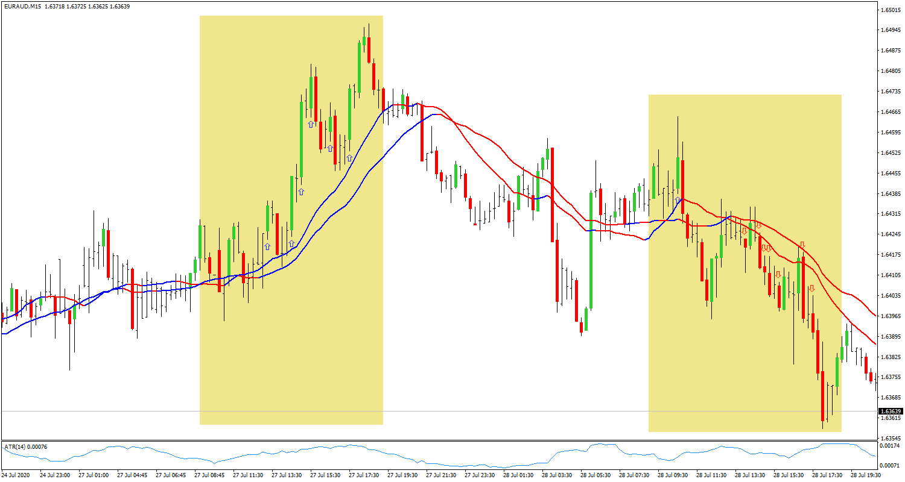The height and width of the screenshot is (482, 905).
Task: Click price axis label 1.63755
Action: click(890, 377)
